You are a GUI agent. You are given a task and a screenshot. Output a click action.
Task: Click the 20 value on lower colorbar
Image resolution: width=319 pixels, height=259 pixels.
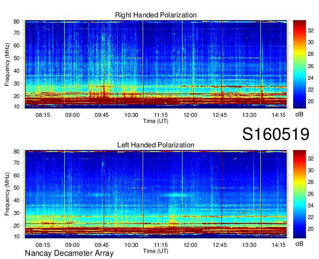(x=311, y=229)
